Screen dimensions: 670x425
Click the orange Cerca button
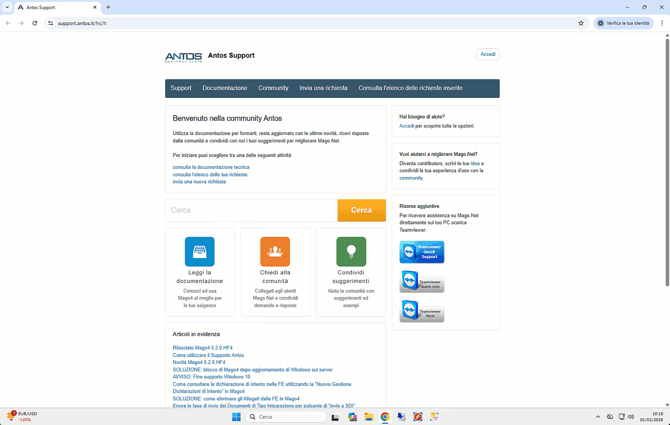362,210
